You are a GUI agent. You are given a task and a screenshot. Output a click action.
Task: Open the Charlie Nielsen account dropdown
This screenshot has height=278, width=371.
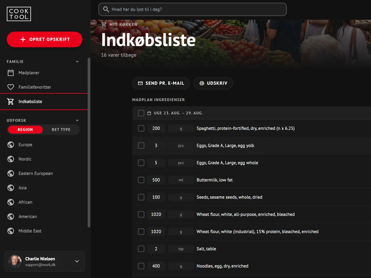pyautogui.click(x=77, y=261)
